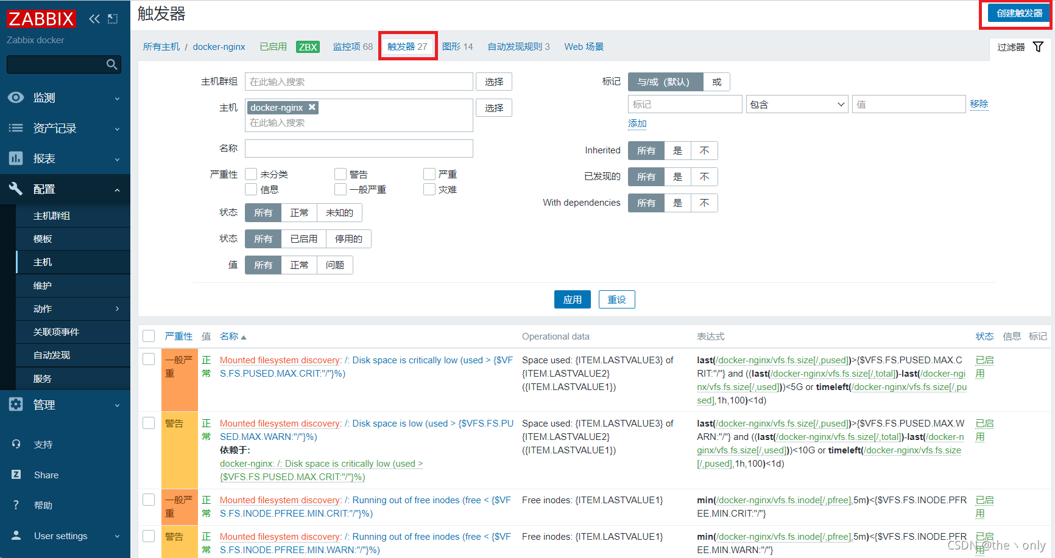
Task: Collapse the 配置 menu chevron
Action: (x=118, y=190)
